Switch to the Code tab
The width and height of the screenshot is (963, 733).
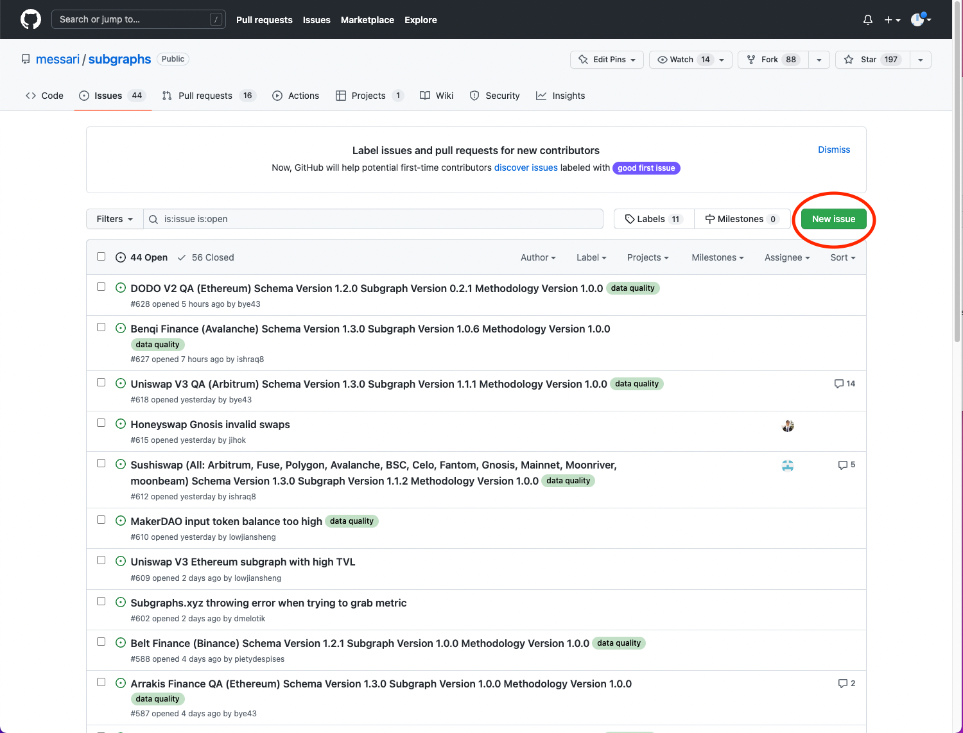click(x=44, y=96)
